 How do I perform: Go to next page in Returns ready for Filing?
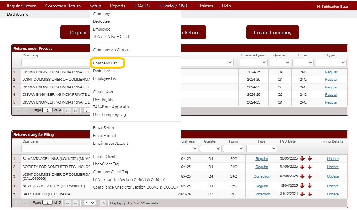click(x=68, y=203)
